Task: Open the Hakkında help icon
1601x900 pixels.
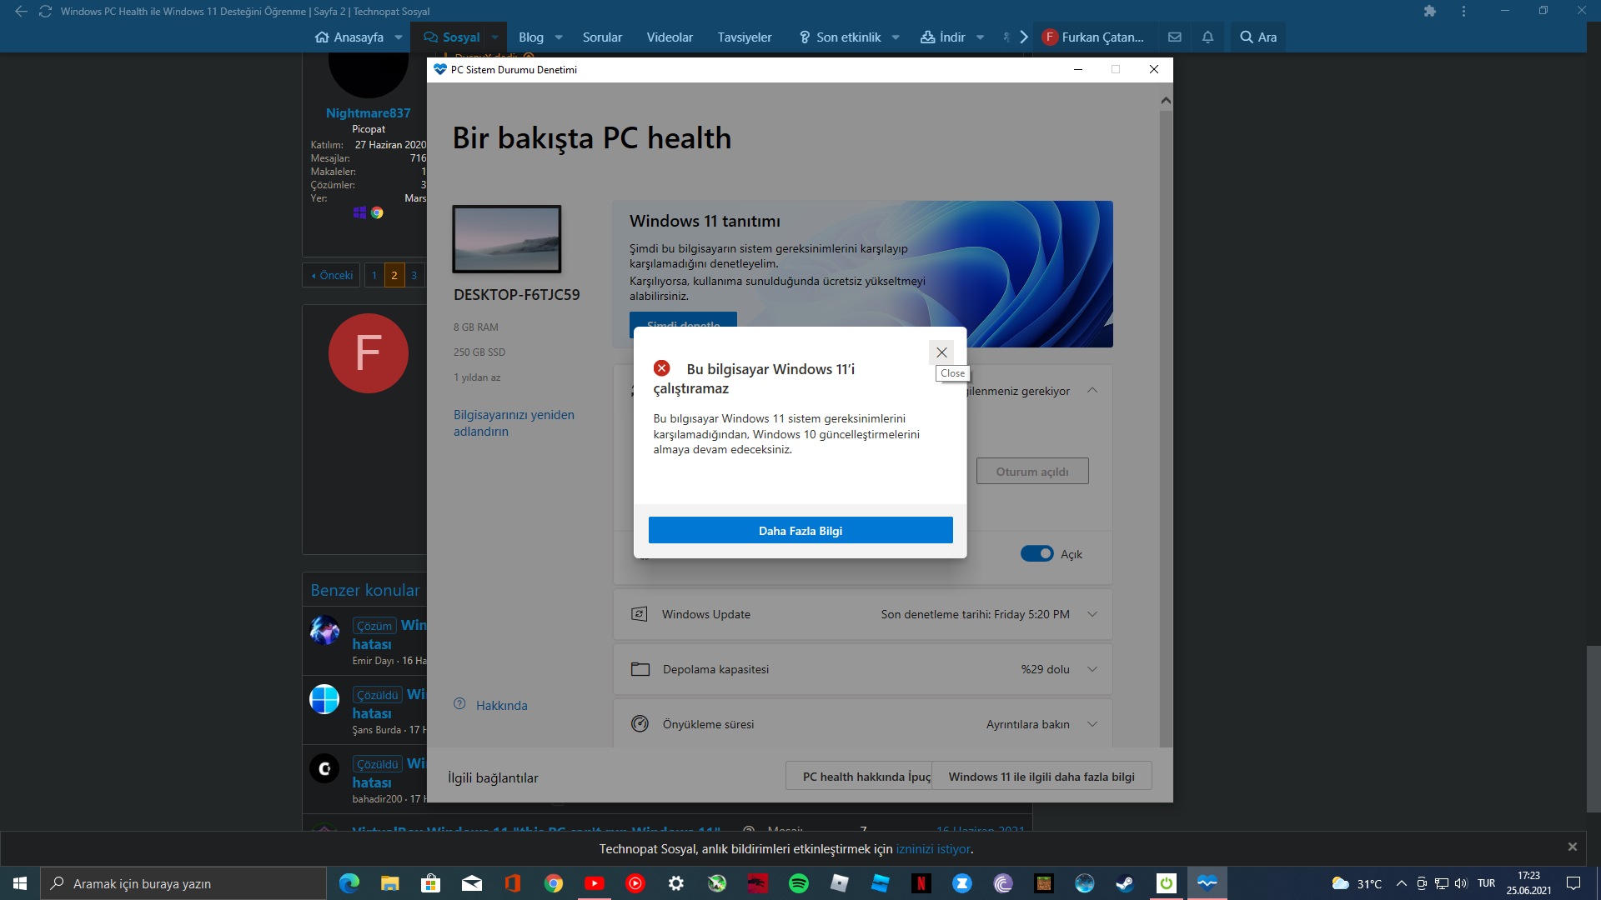Action: click(459, 705)
